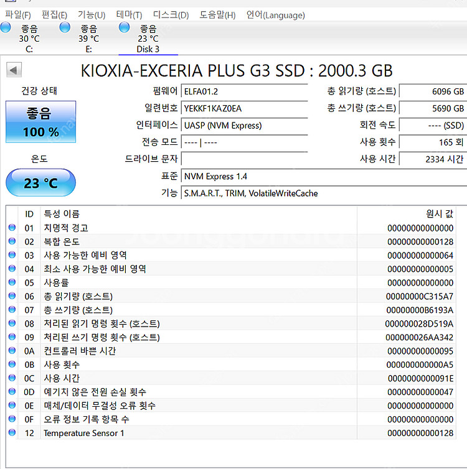Click the status icon for attribute 04
The height and width of the screenshot is (469, 467).
[12, 269]
